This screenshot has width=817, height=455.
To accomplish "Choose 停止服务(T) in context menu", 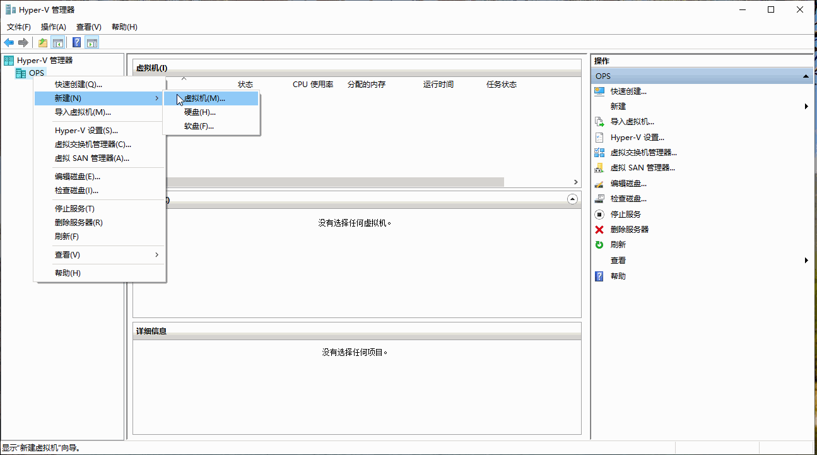I will 100,209.
